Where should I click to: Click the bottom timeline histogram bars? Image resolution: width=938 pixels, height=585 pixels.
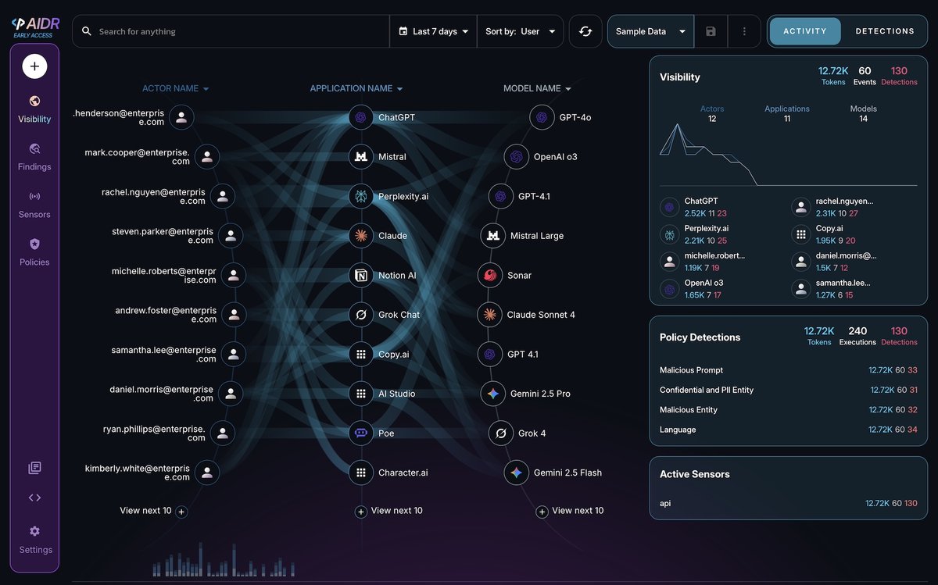224,559
